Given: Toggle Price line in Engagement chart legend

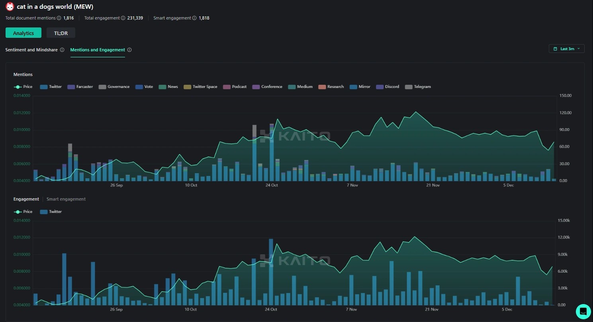Looking at the screenshot, I should 23,212.
